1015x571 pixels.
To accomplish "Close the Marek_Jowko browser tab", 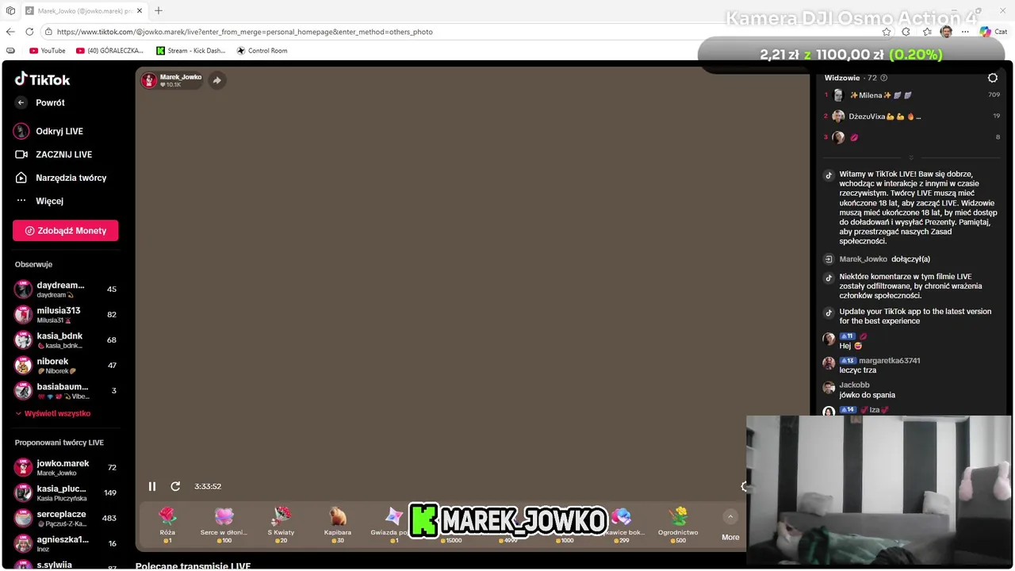I will [x=140, y=11].
